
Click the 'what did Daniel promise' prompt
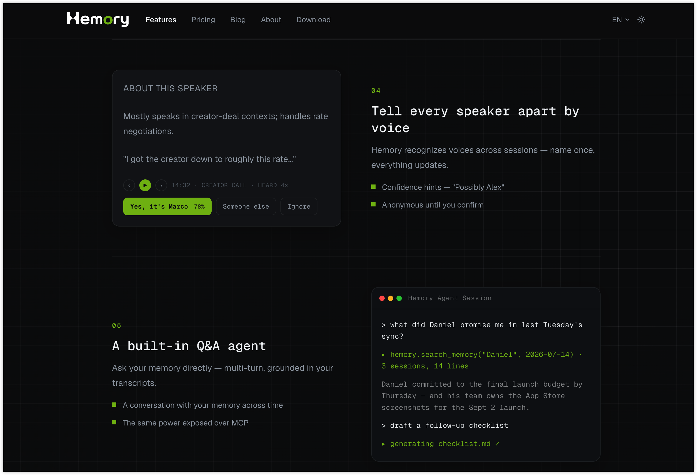tap(482, 330)
